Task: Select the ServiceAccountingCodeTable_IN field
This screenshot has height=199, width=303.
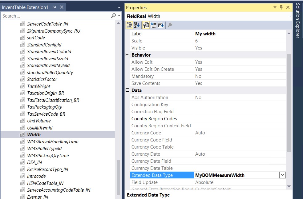Action: pyautogui.click(x=59, y=190)
